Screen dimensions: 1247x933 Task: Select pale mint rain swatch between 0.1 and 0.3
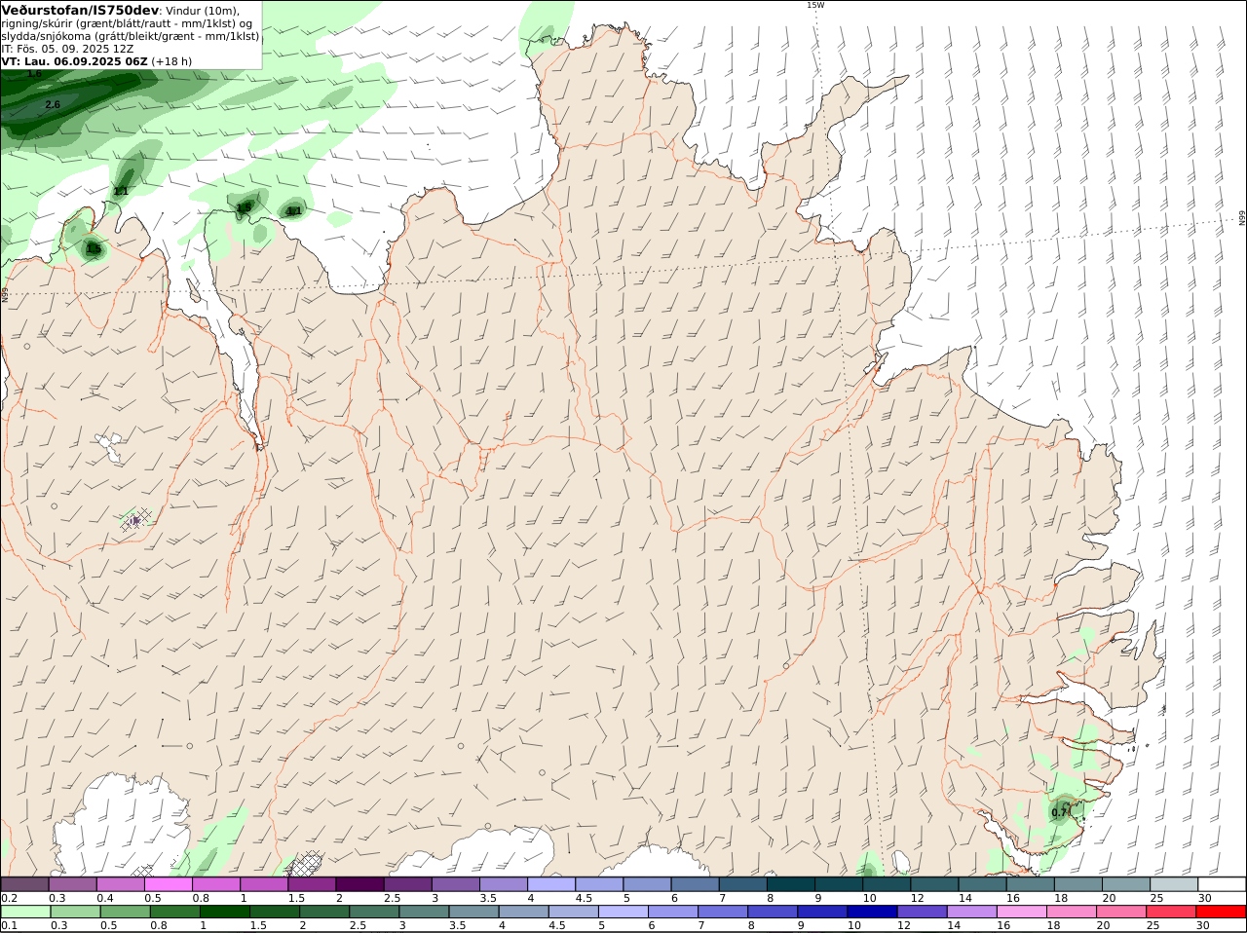pyautogui.click(x=25, y=912)
